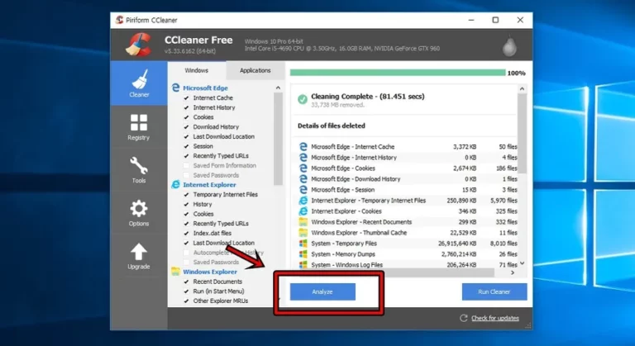
Task: Toggle Temporary Internet Files checkbox
Action: tap(186, 195)
